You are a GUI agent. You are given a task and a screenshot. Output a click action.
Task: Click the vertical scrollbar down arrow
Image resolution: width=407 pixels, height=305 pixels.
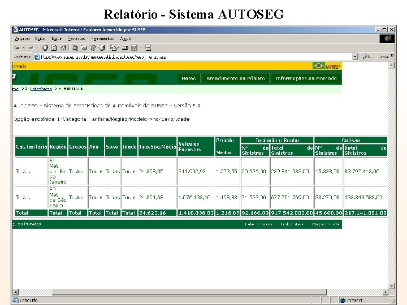click(391, 286)
